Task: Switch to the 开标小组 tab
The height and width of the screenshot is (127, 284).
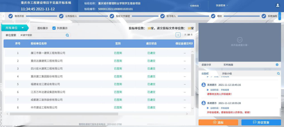Action: point(227,74)
